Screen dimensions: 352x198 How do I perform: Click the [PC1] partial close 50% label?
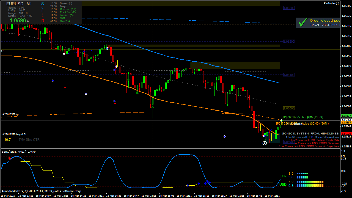coord(302,124)
